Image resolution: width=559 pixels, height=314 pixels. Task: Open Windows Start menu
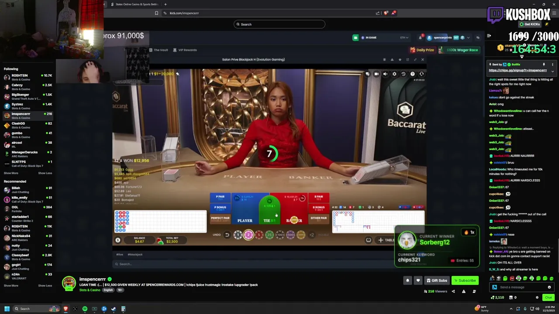pos(7,309)
